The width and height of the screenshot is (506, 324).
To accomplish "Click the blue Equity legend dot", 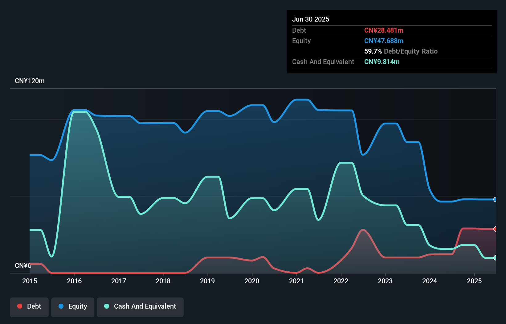I will 61,306.
